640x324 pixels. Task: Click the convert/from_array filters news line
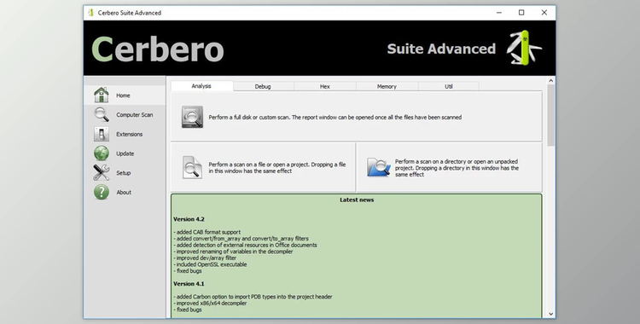(241, 239)
